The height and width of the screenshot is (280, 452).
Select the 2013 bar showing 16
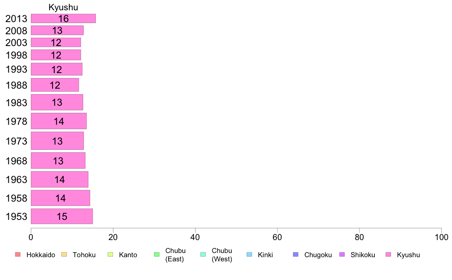(x=64, y=19)
